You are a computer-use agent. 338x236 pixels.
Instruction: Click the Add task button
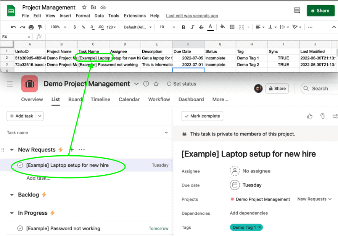[x=22, y=116]
